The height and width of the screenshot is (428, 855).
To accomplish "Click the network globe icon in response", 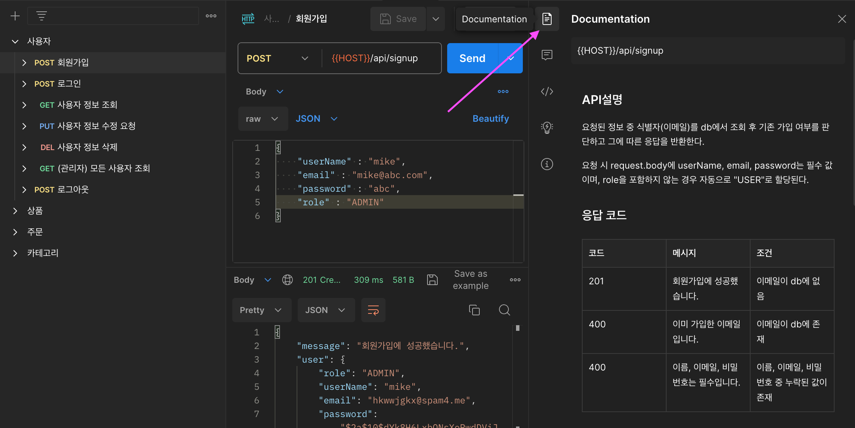I will (288, 280).
